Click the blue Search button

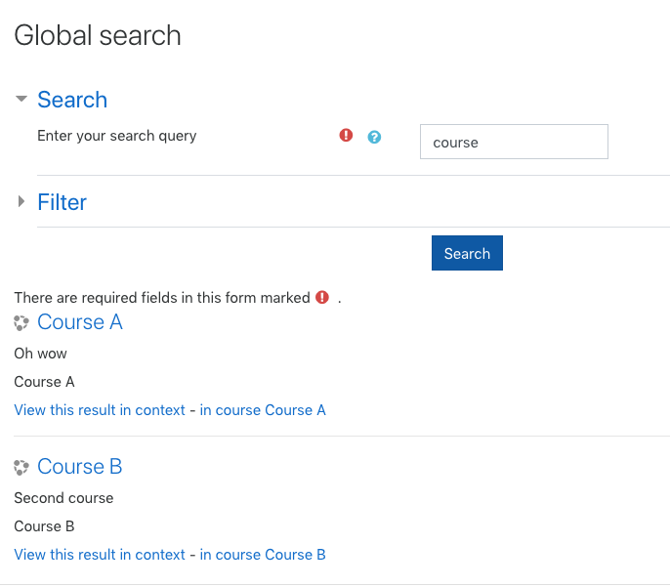(467, 253)
